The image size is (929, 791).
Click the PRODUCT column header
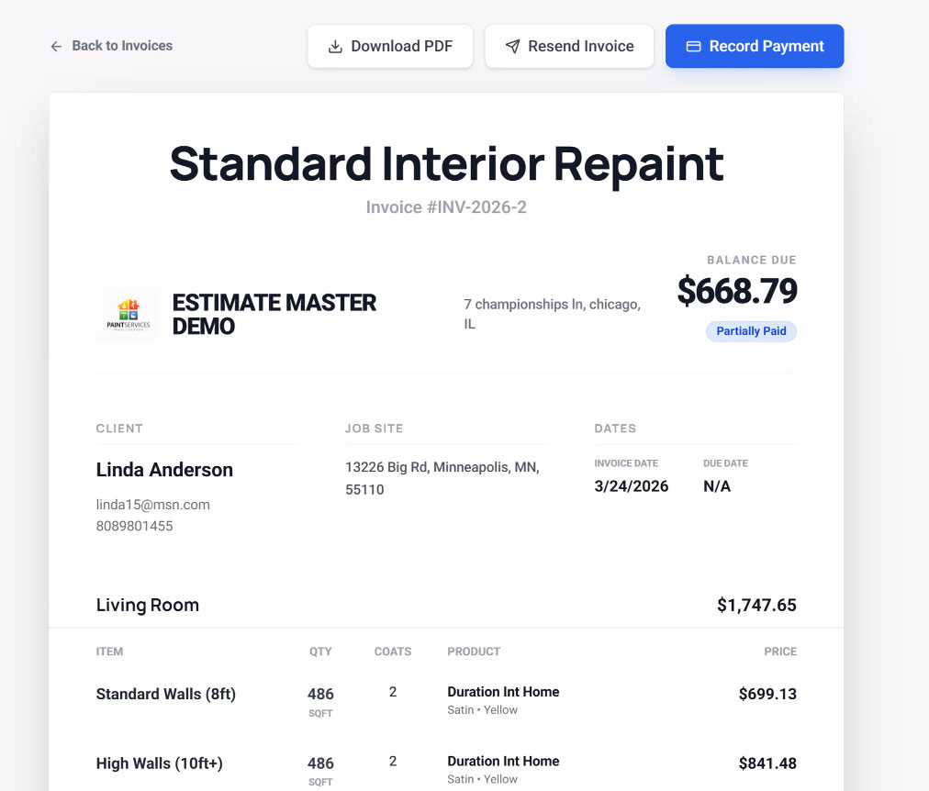[x=474, y=652]
